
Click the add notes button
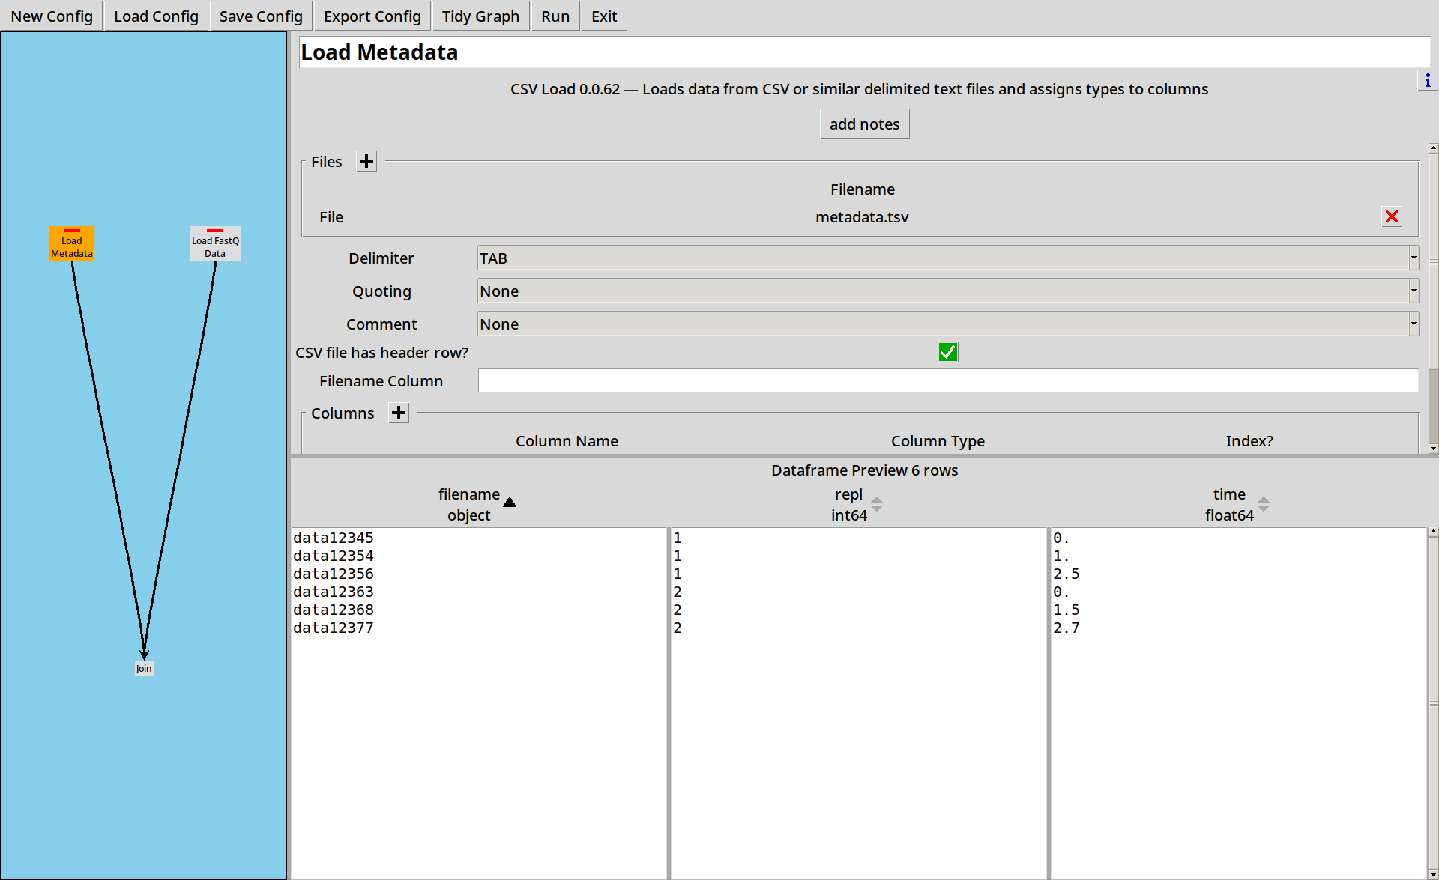(864, 124)
